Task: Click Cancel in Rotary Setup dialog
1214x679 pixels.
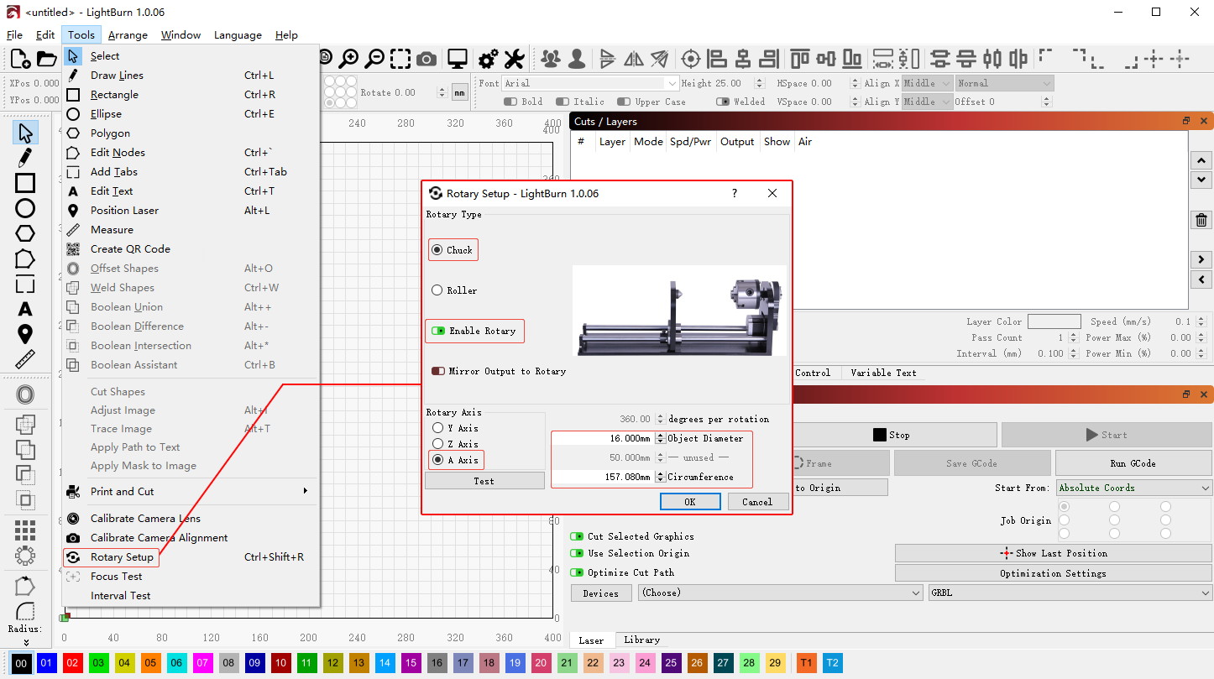Action: click(x=757, y=502)
